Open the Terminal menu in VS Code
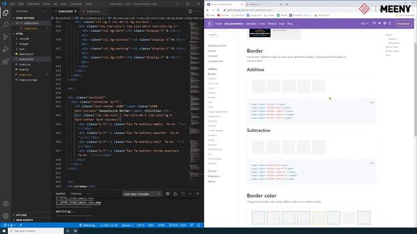Screen dimensions: 417x234 point(76,4)
